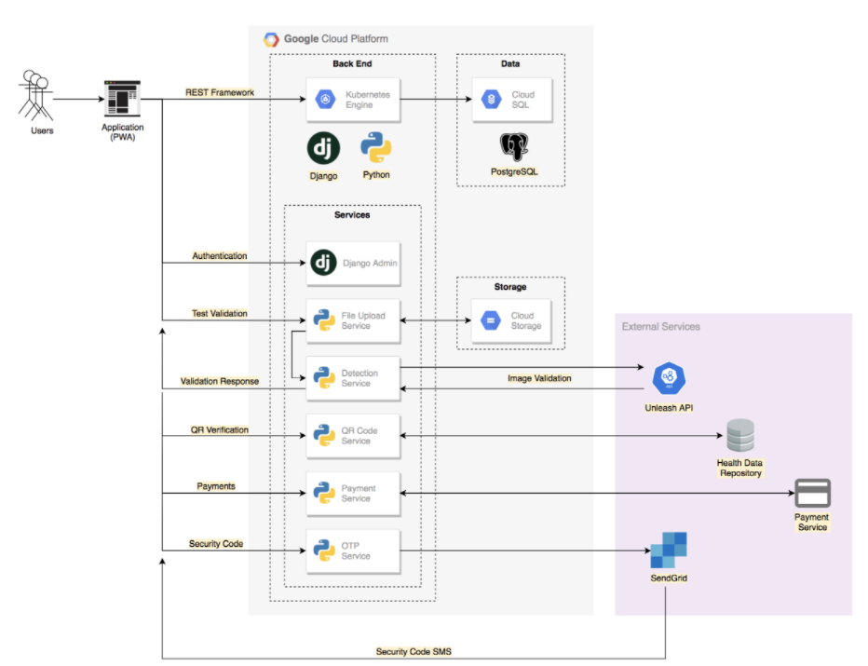Select the Application (PWA) browser icon

[122, 98]
